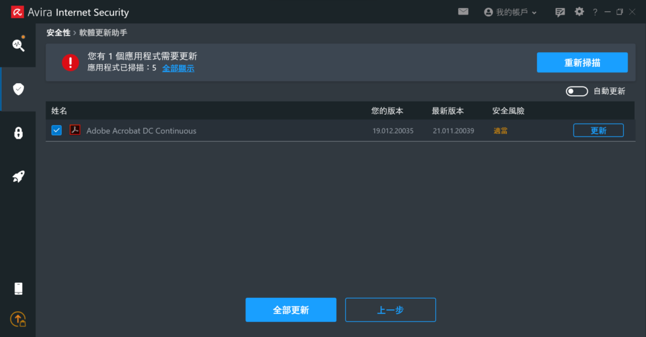Open the feedback chat icon
Screen dimensions: 646x337
(560, 13)
